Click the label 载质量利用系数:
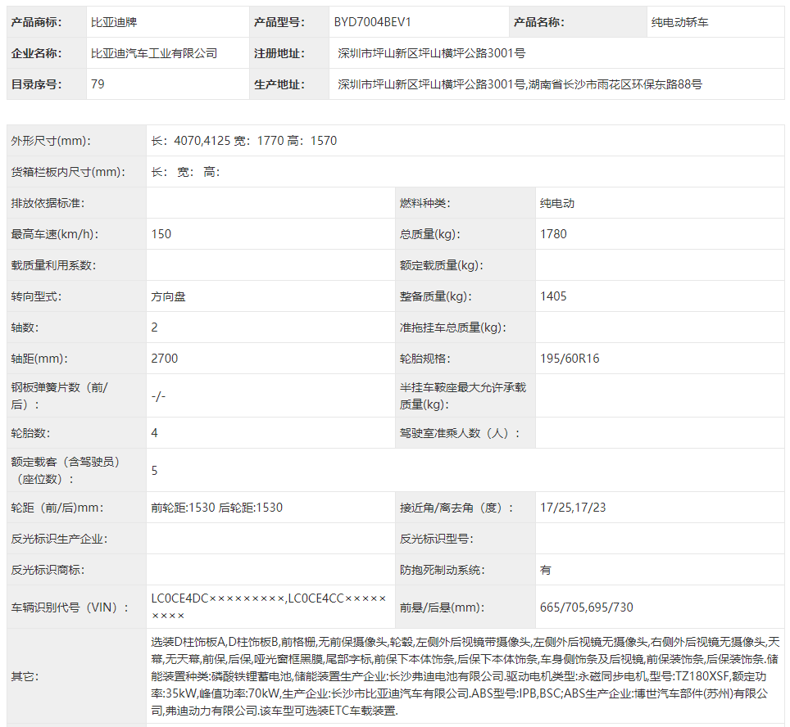This screenshot has width=790, height=727. [53, 265]
